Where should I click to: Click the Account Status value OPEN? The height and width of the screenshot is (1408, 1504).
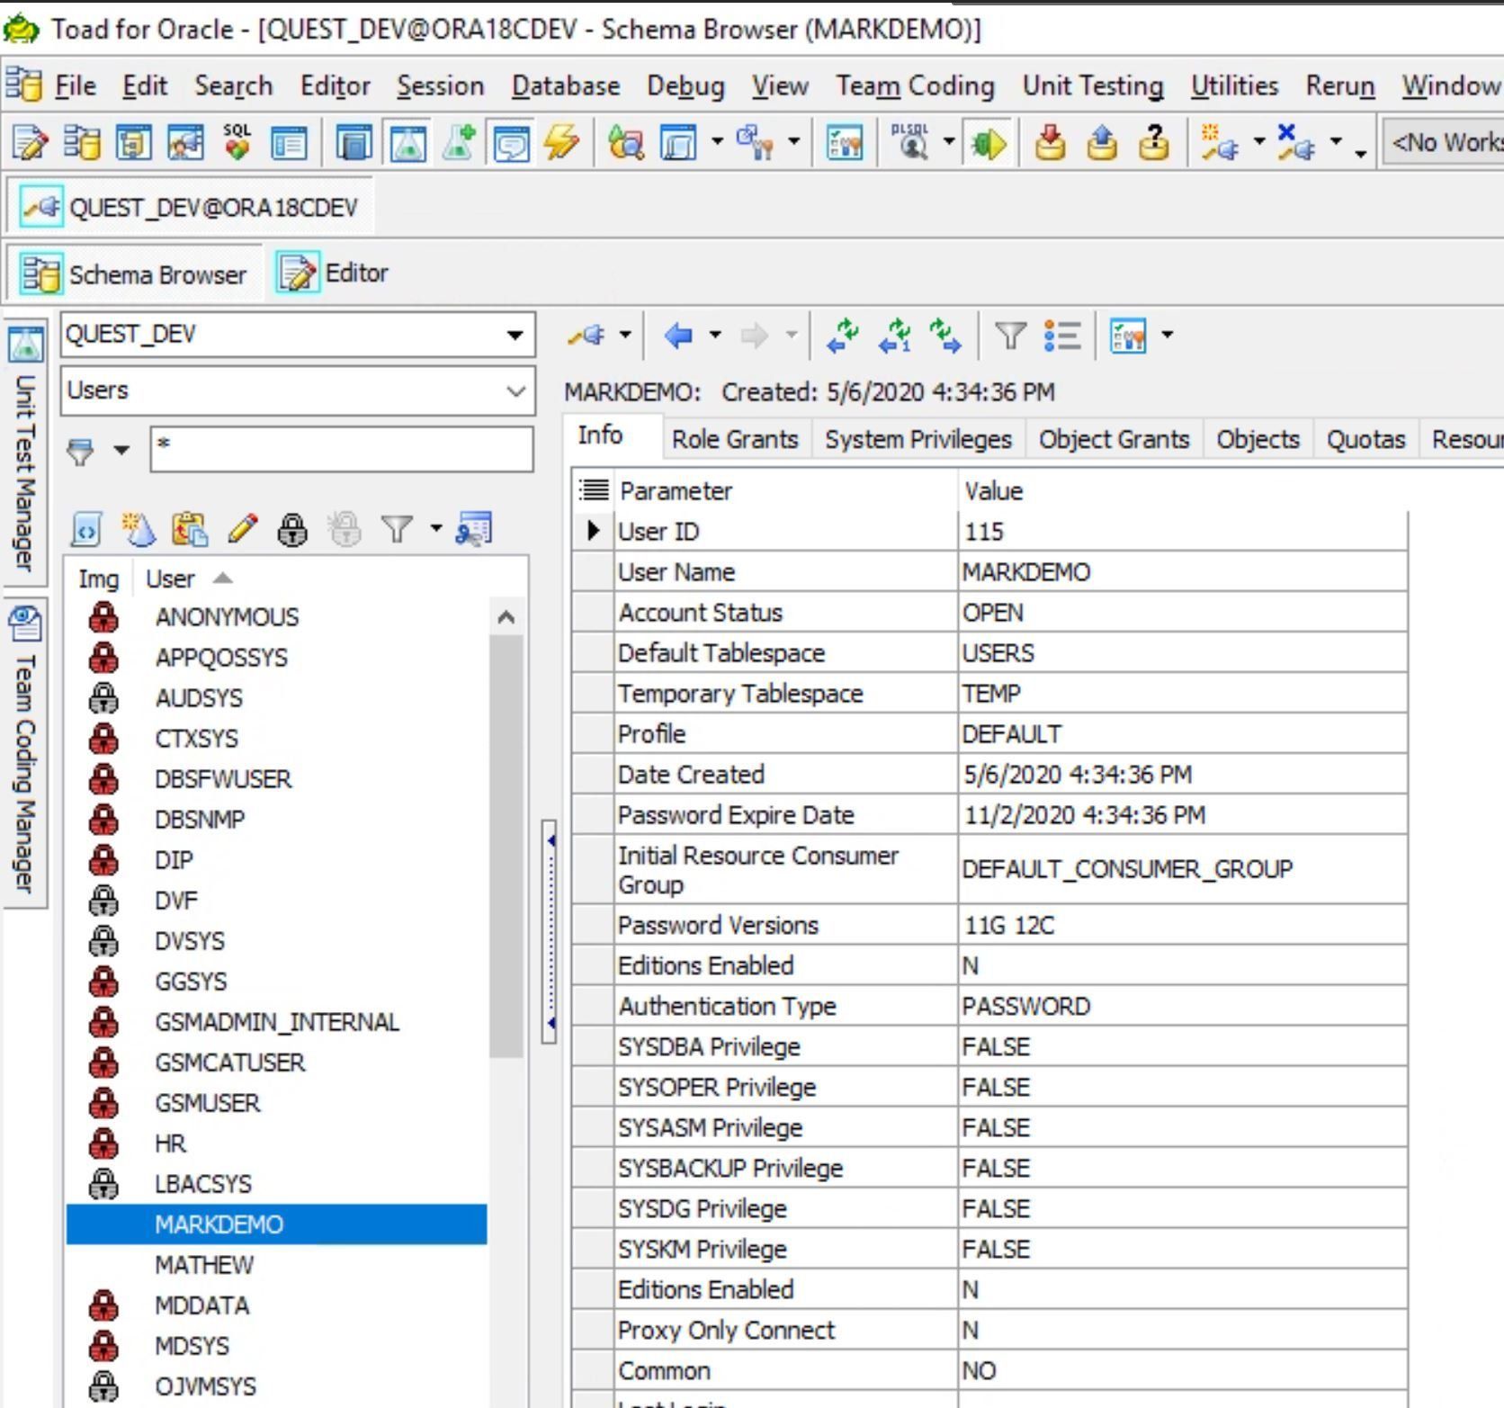point(1183,613)
